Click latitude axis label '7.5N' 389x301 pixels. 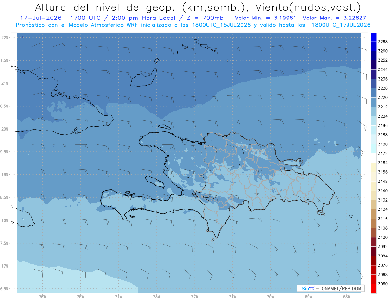pos(5,243)
